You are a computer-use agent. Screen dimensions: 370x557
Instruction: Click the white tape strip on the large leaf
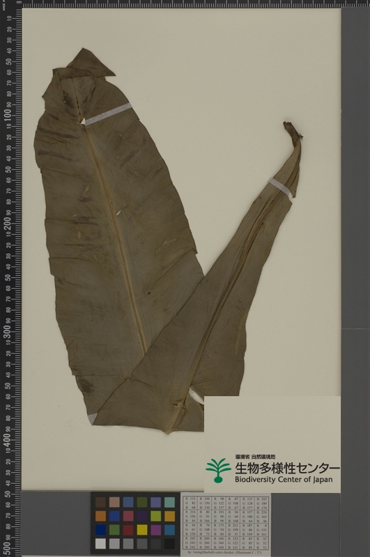pyautogui.click(x=108, y=113)
